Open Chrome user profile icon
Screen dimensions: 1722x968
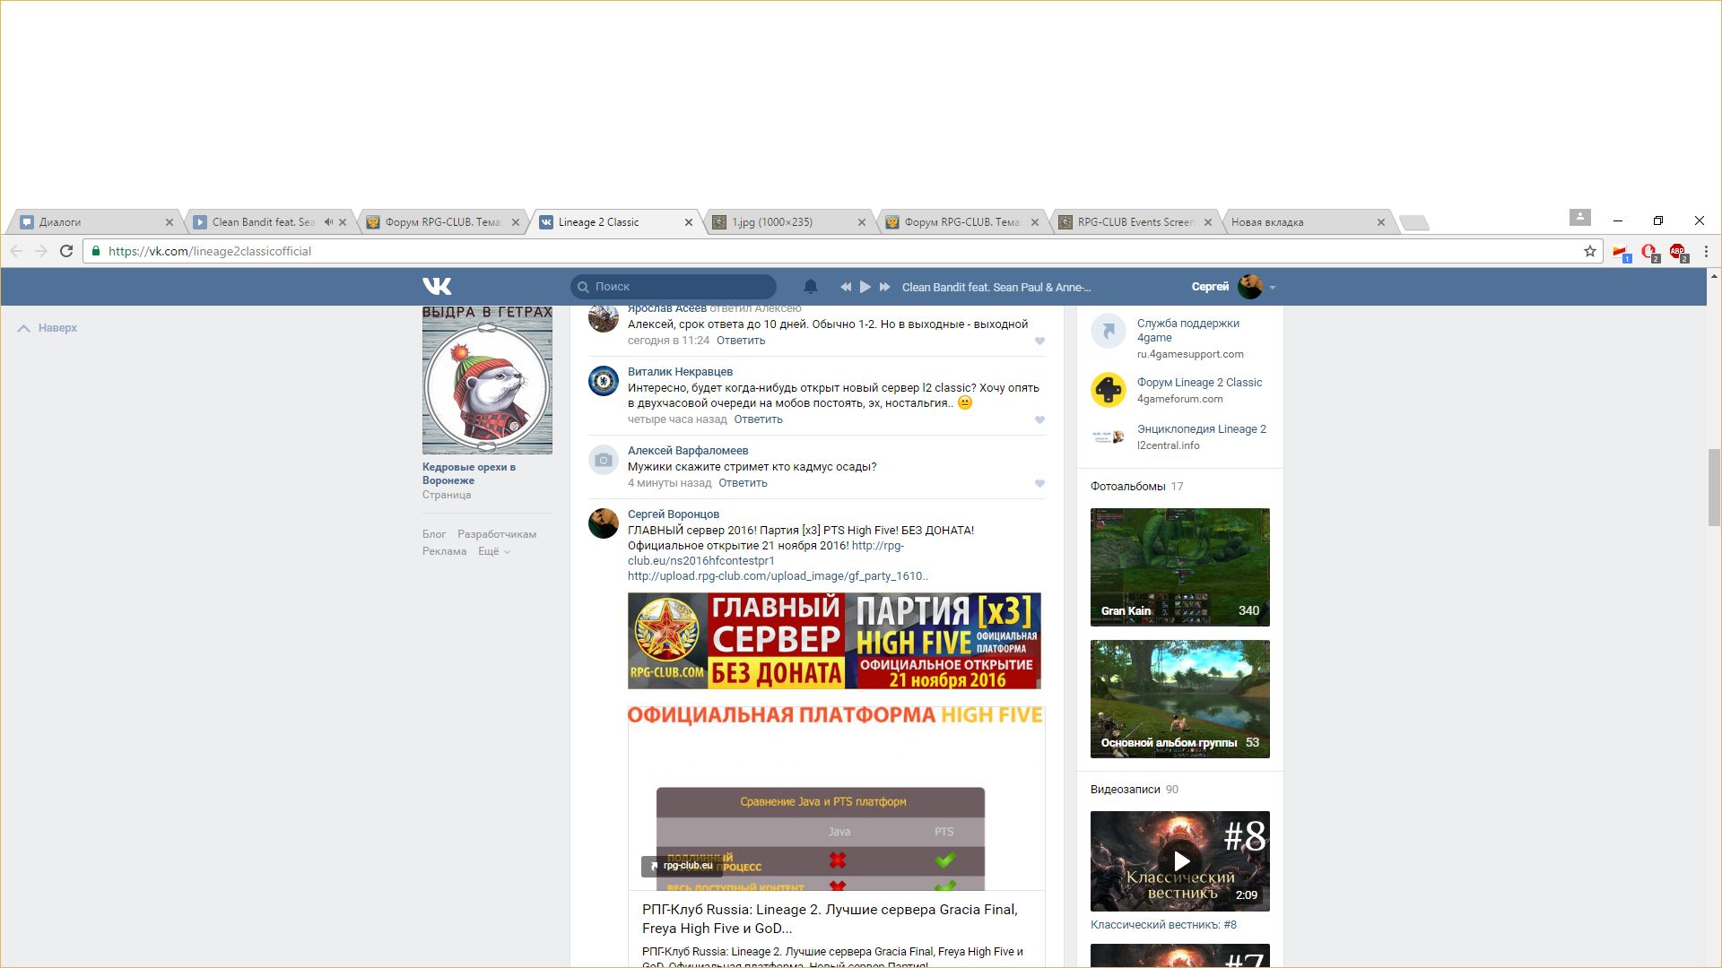click(x=1579, y=217)
